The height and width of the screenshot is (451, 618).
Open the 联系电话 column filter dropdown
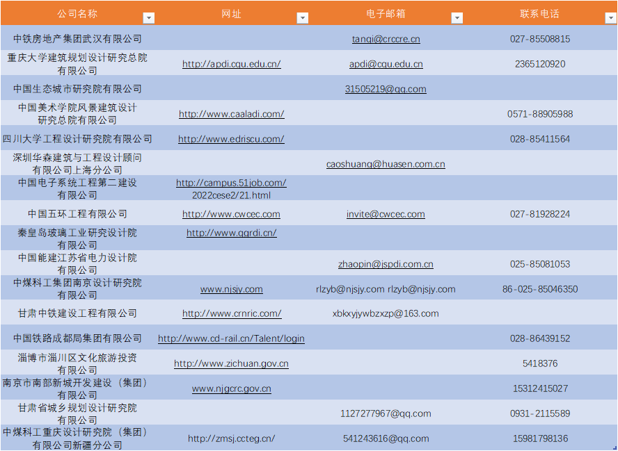tap(610, 18)
